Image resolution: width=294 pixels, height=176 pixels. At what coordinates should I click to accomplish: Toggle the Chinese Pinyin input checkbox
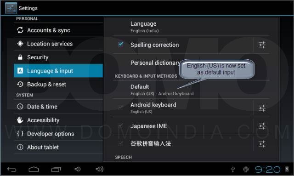pos(121,143)
